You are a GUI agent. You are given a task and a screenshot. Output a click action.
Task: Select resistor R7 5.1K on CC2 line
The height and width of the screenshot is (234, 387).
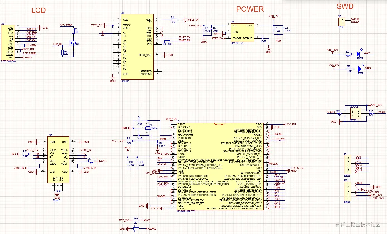tap(91, 161)
